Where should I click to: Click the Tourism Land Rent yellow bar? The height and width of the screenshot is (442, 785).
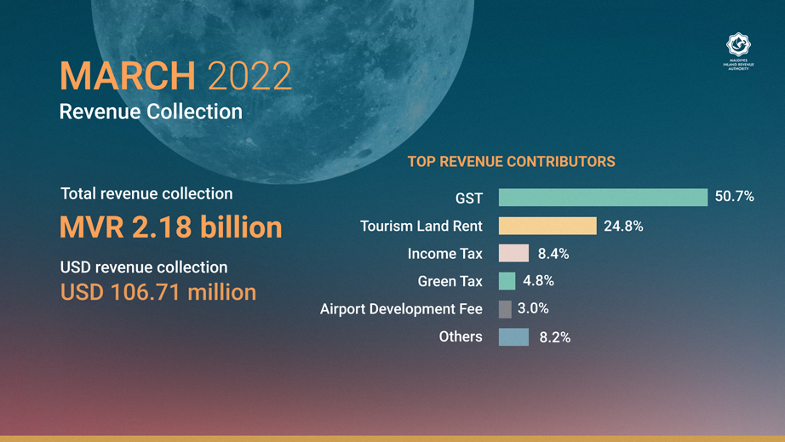point(547,226)
